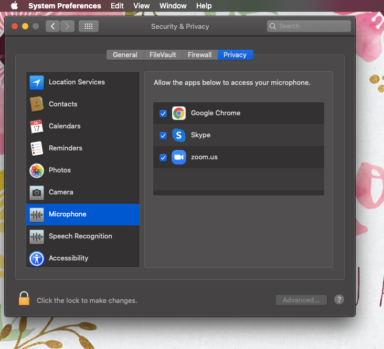Disable zoom.us microphone access checkbox
Screen dimensions: 384x349
[x=163, y=157]
